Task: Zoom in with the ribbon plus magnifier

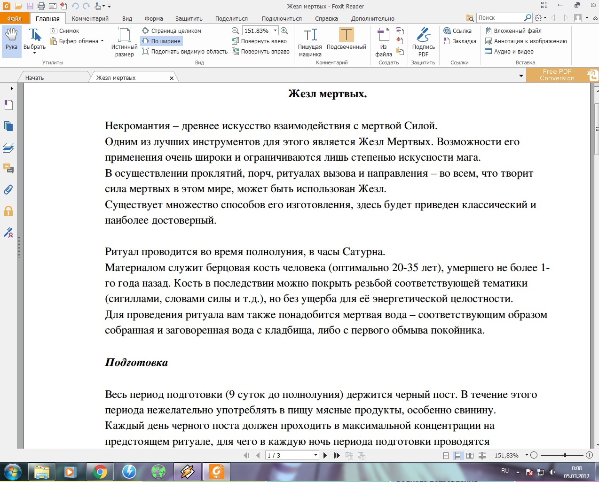Action: (284, 31)
